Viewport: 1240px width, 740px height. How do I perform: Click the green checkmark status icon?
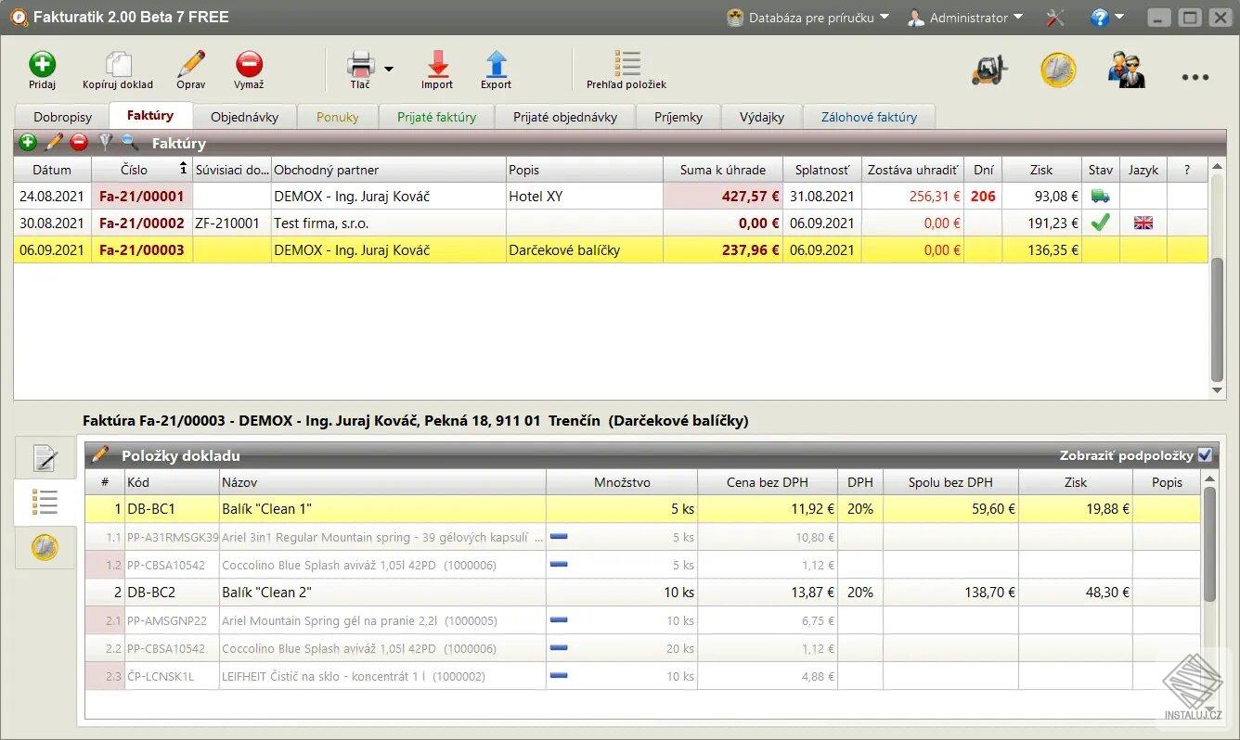point(1101,223)
